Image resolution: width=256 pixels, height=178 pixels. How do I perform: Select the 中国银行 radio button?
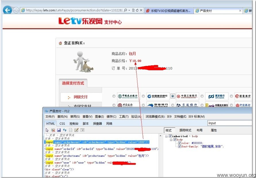tap(114, 105)
